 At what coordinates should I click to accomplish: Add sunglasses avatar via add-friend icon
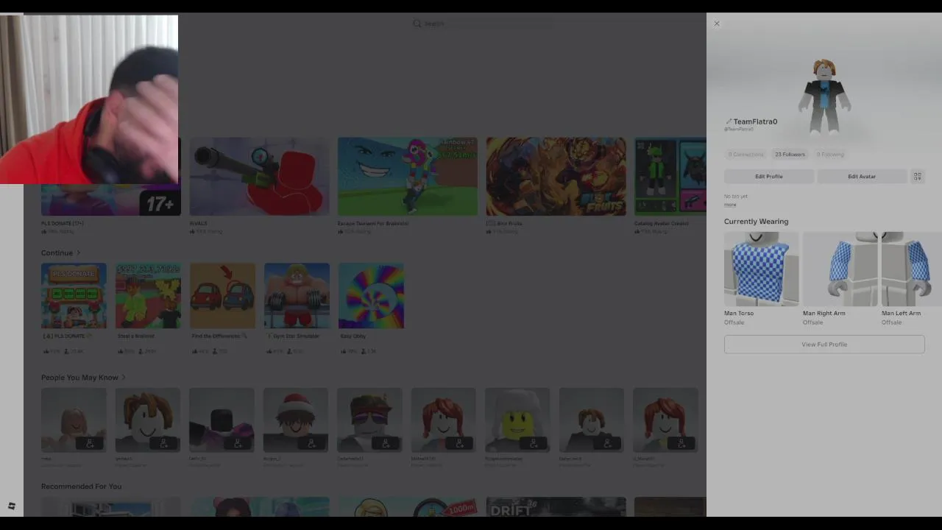(x=386, y=443)
